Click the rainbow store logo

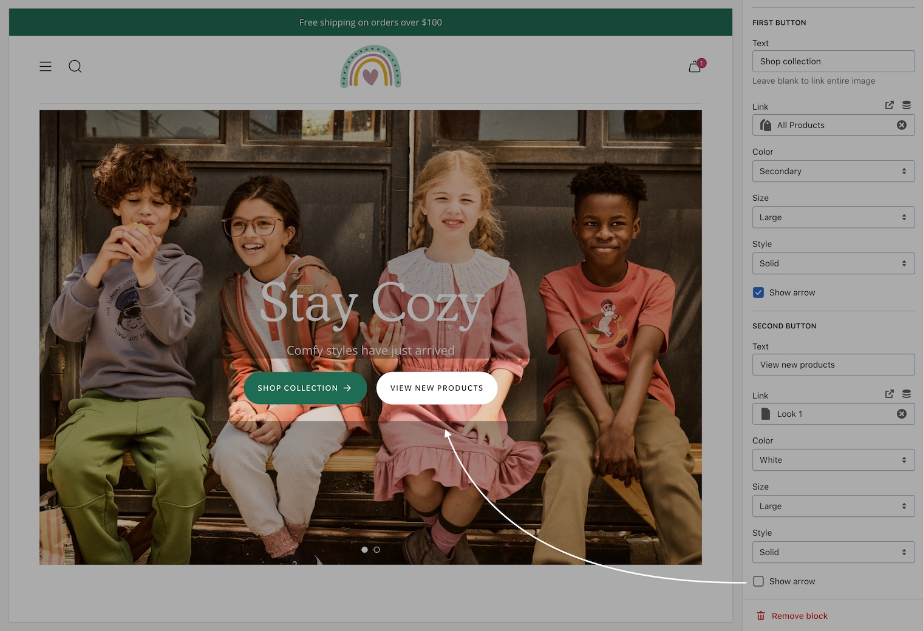370,67
